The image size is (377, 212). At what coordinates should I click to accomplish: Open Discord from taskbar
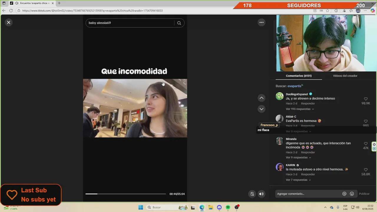tap(219, 207)
